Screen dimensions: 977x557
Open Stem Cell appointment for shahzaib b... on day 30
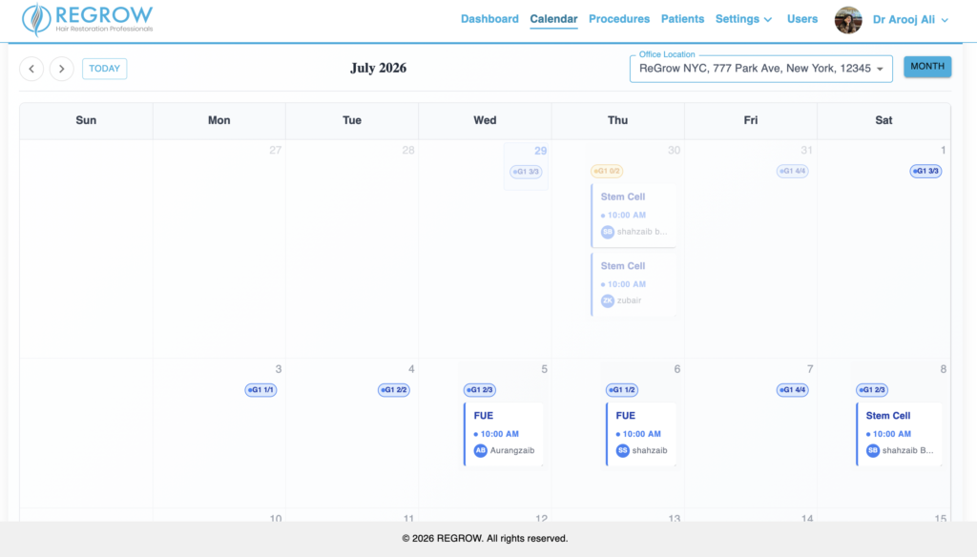tap(634, 215)
